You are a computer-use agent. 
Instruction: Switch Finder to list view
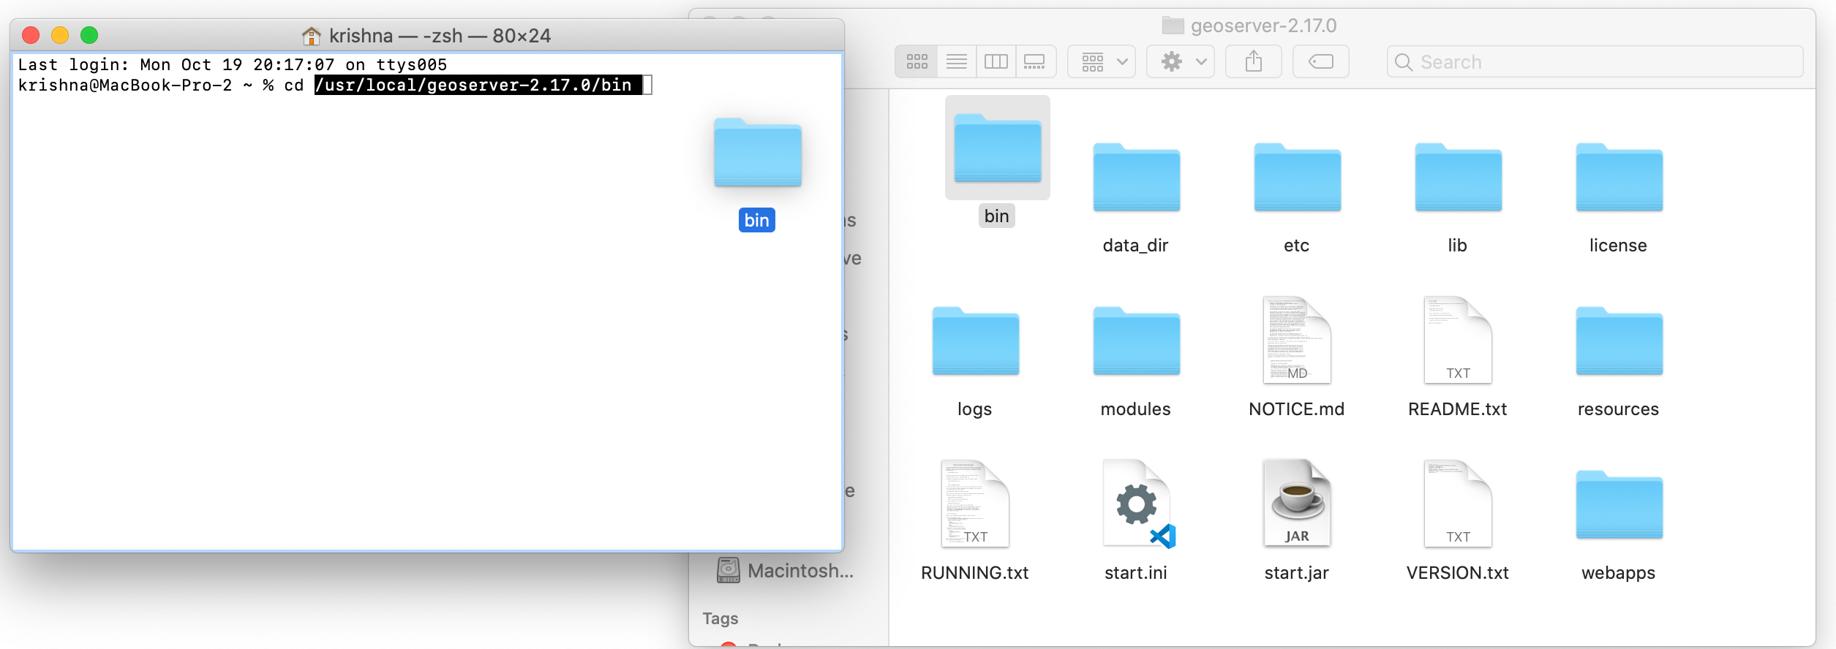click(x=956, y=61)
